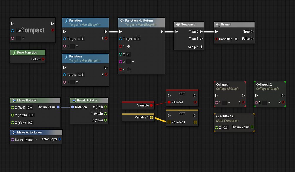Screen dimensions: 295x172
Task: Click the Collaped_2 node's exec output pin
Action: click(283, 96)
